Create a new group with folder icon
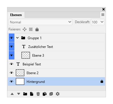 pyautogui.click(x=25, y=94)
